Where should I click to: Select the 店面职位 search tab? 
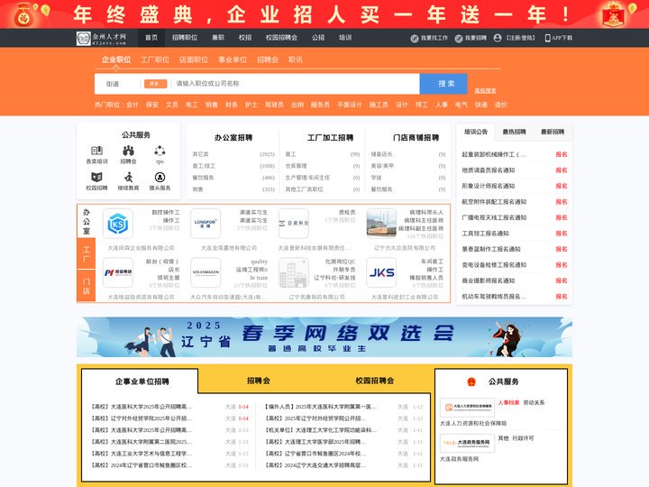(x=194, y=60)
